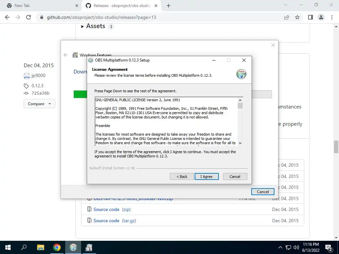
Task: Click back arrow in Windows Features dialog
Action: click(66, 55)
